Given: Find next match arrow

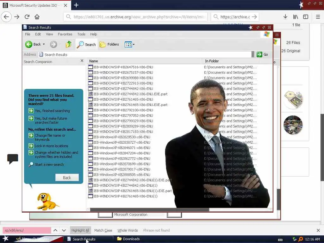Looking at the screenshot, I should pyautogui.click(x=64, y=230).
